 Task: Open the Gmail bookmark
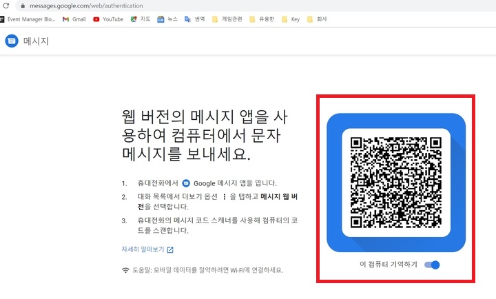tap(74, 19)
